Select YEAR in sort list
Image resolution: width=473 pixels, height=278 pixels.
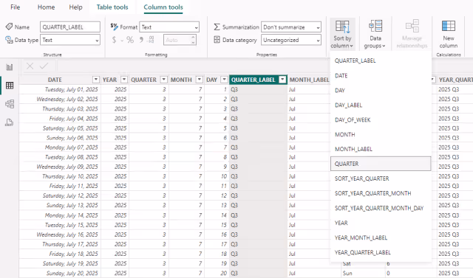[x=381, y=223]
